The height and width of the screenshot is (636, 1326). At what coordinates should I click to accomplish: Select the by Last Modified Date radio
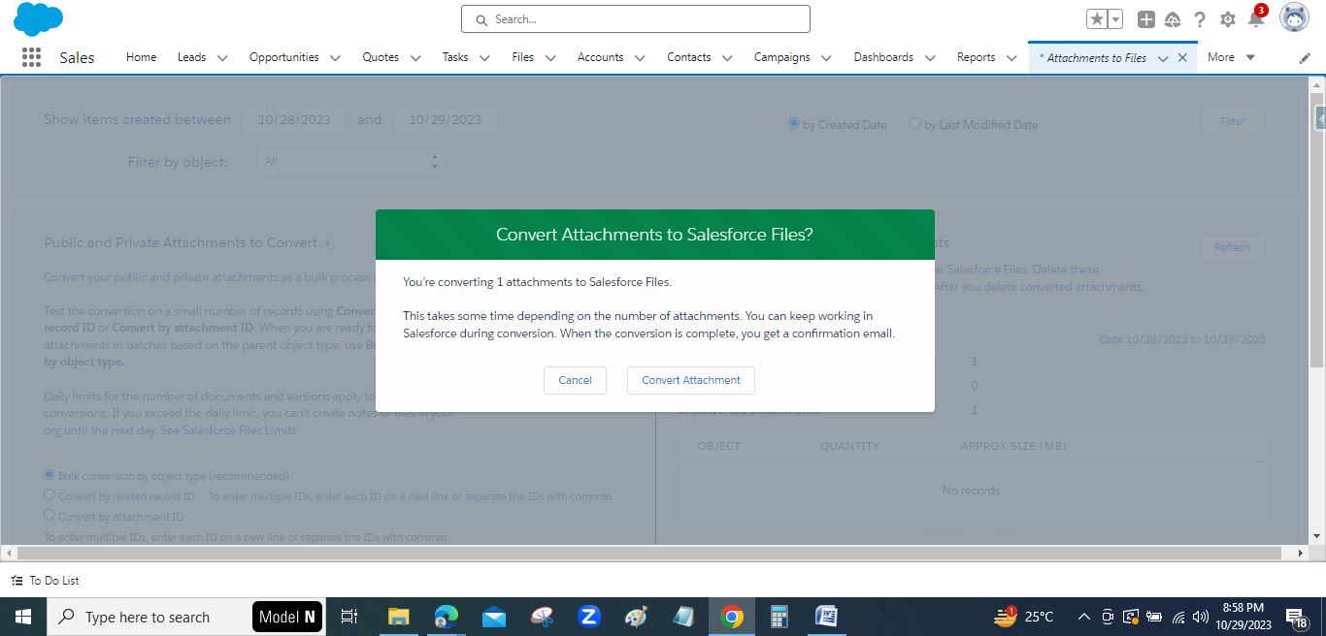(914, 123)
